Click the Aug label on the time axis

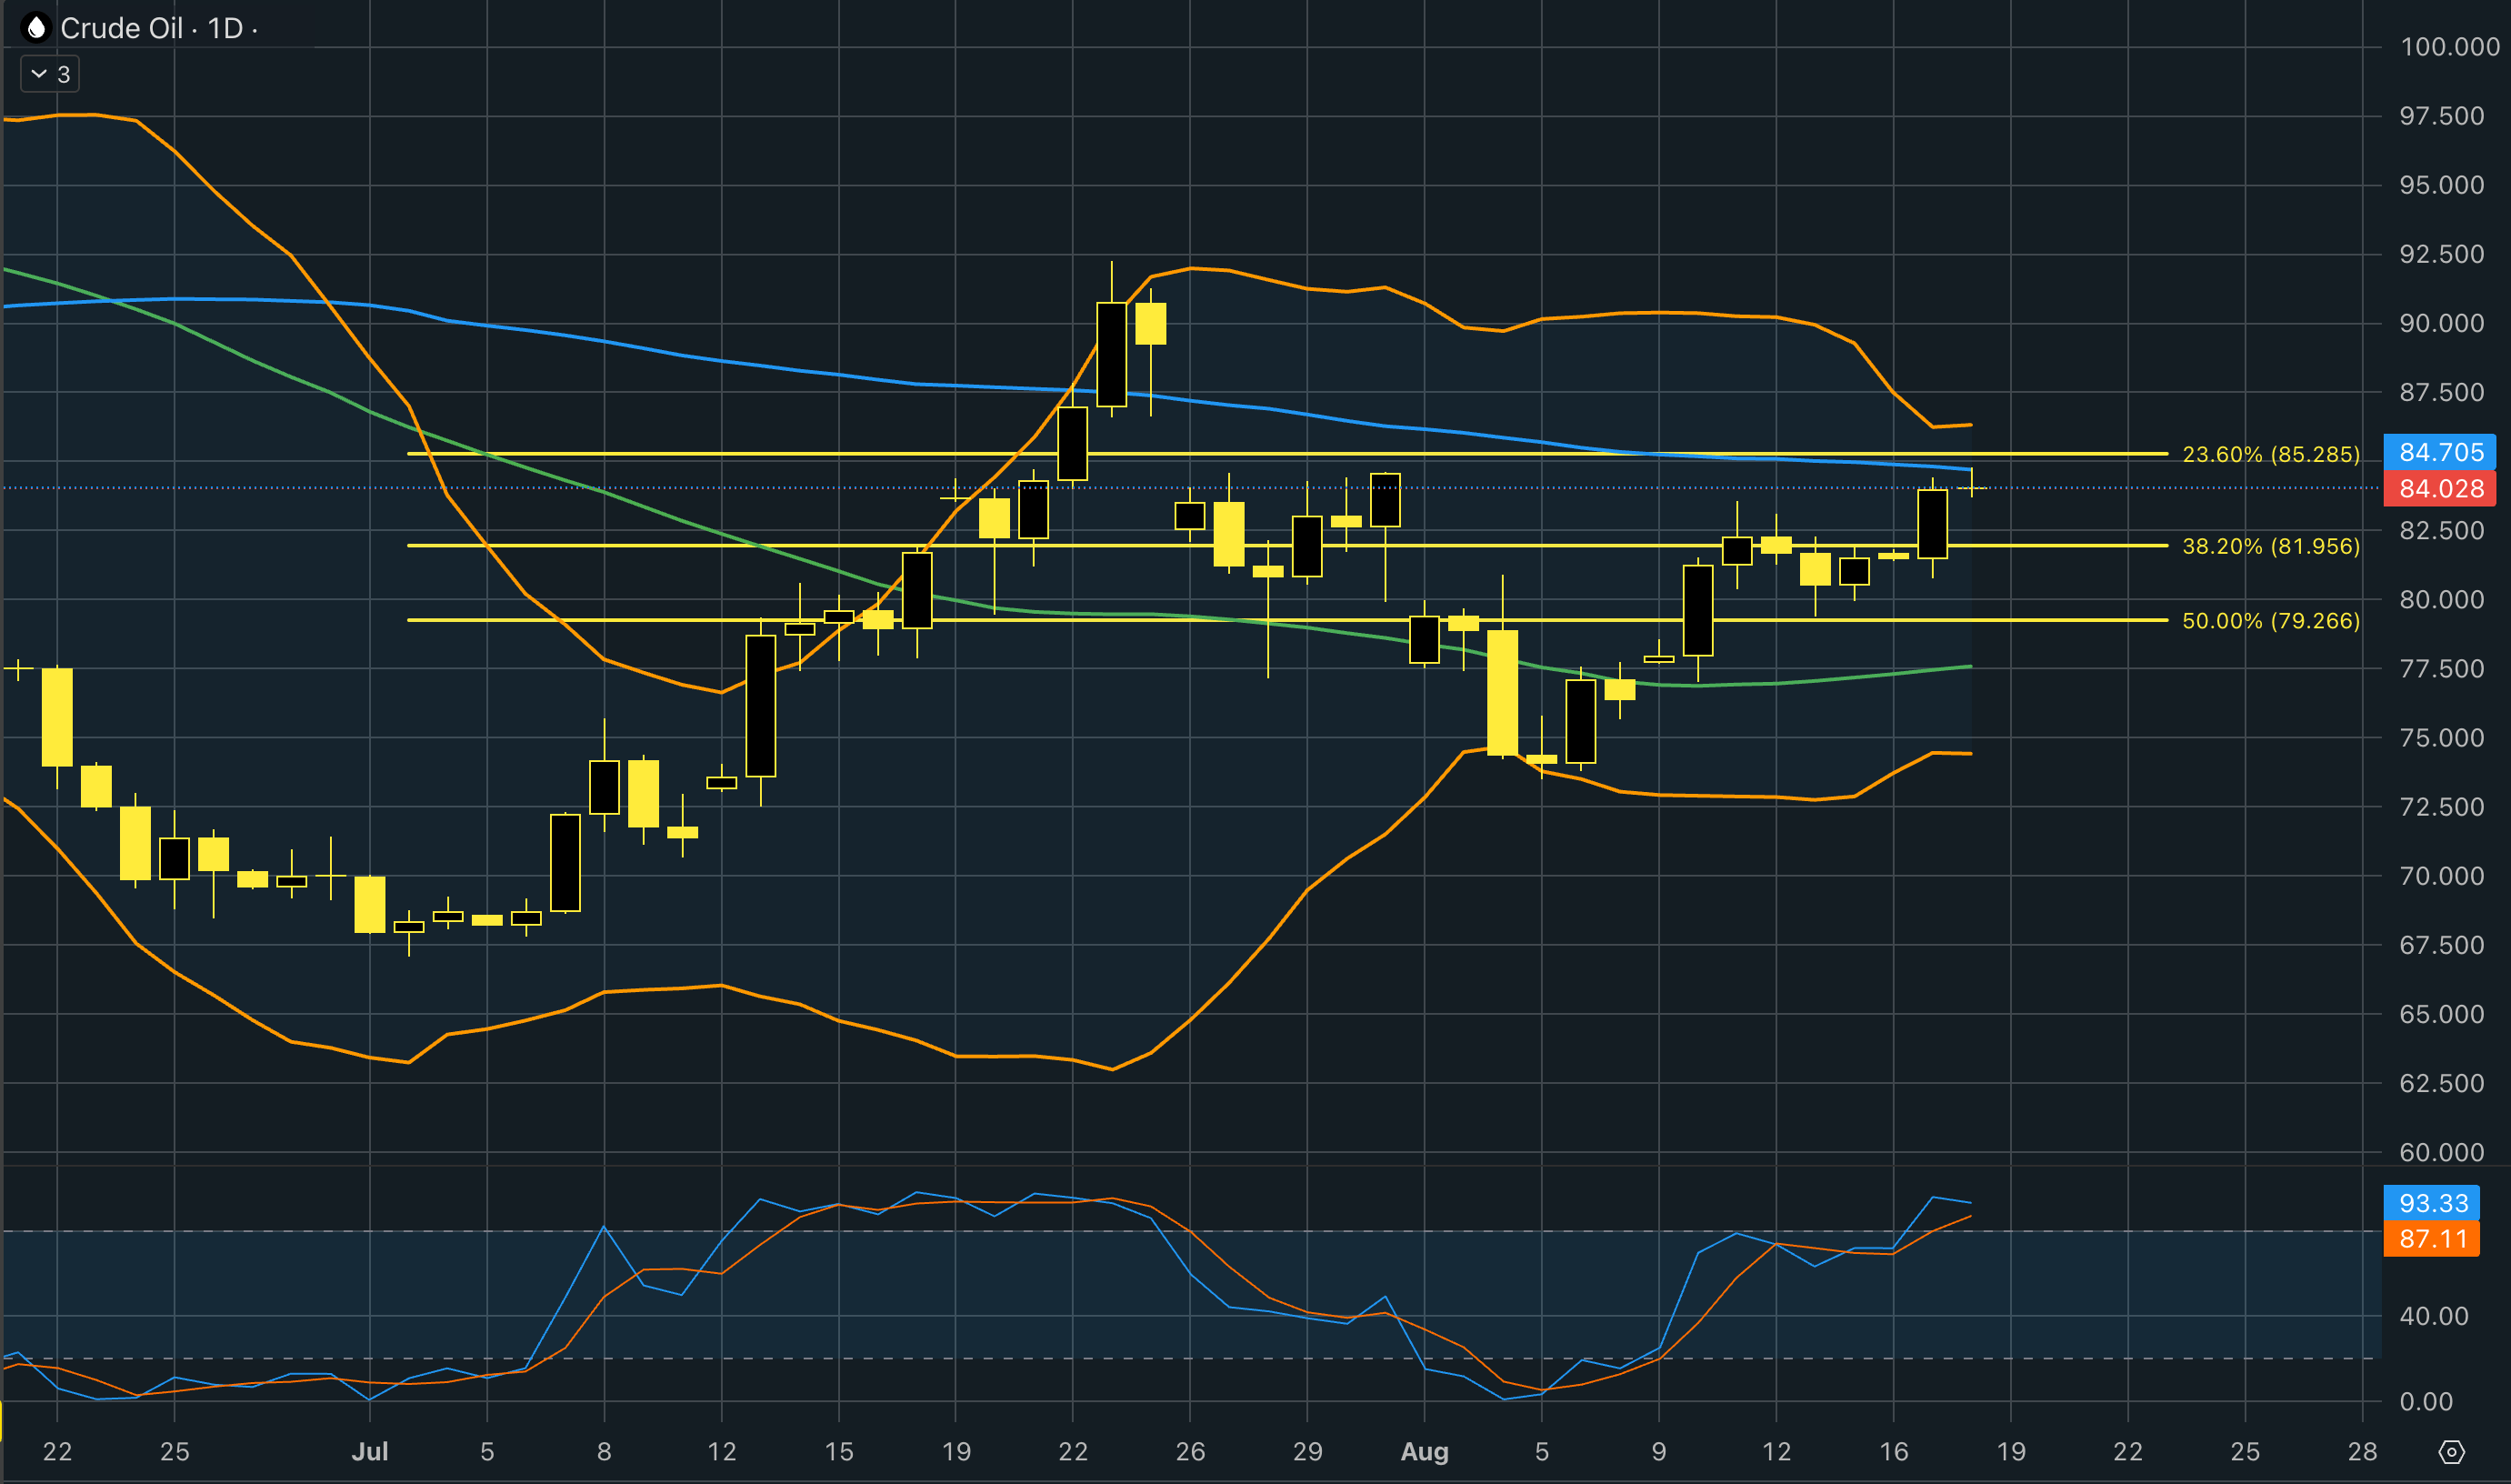coord(1425,1451)
